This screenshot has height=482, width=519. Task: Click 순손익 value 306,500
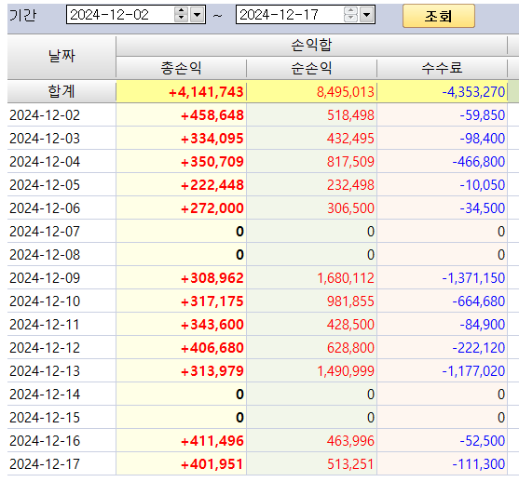[350, 208]
